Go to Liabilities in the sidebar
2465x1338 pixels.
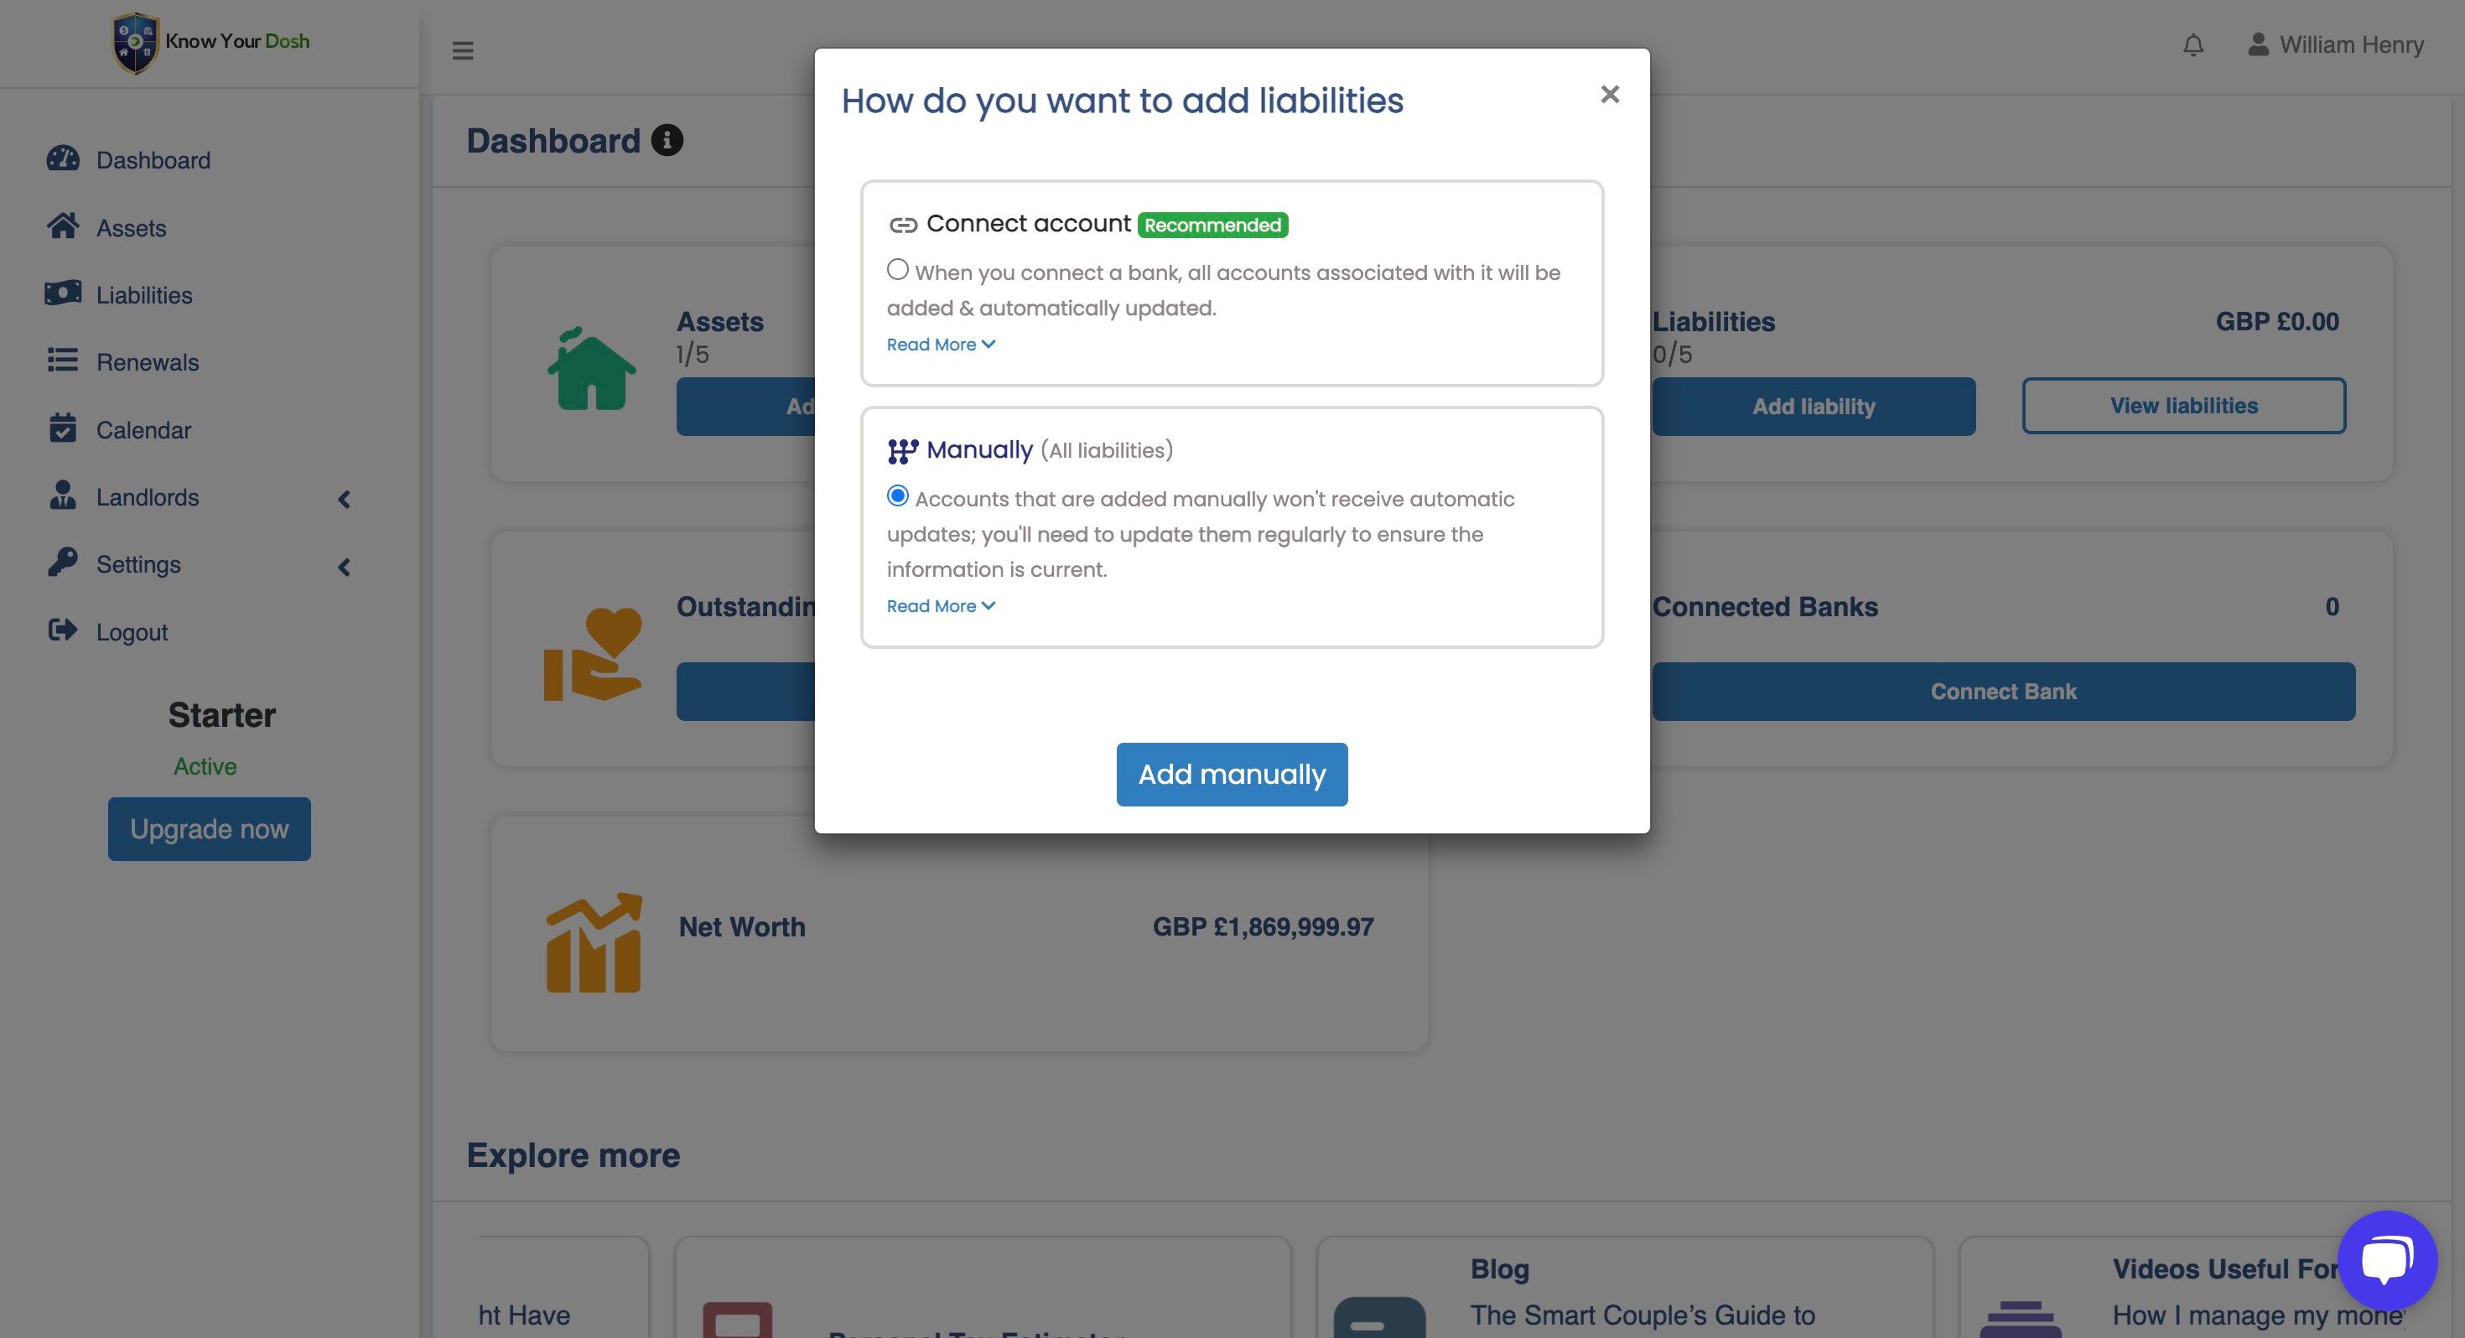click(x=143, y=295)
